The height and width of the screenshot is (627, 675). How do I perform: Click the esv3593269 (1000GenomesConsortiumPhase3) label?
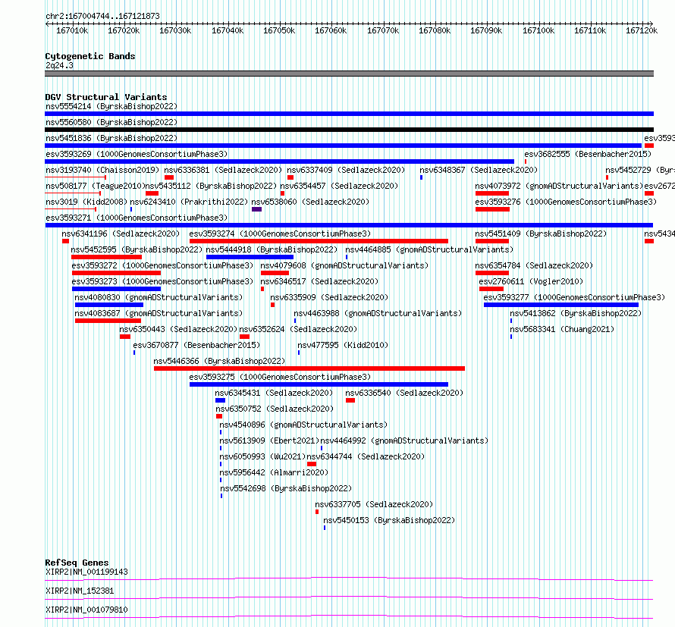137,154
